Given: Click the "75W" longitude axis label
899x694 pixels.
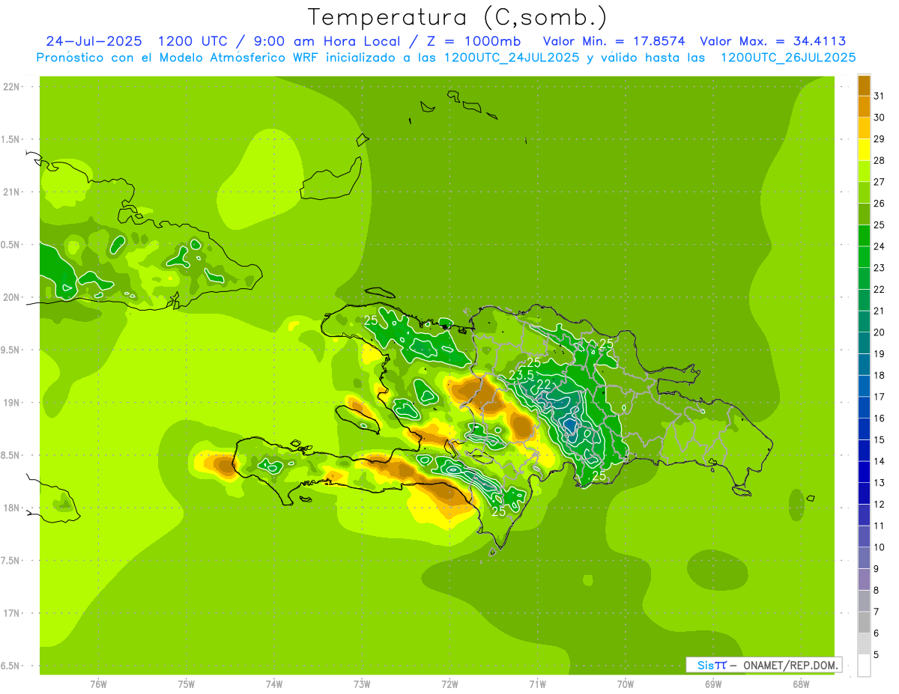Looking at the screenshot, I should point(187,684).
